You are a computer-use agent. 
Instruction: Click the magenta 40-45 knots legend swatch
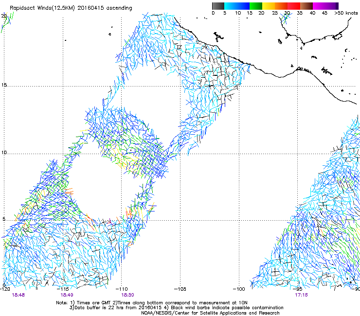coord(319,6)
